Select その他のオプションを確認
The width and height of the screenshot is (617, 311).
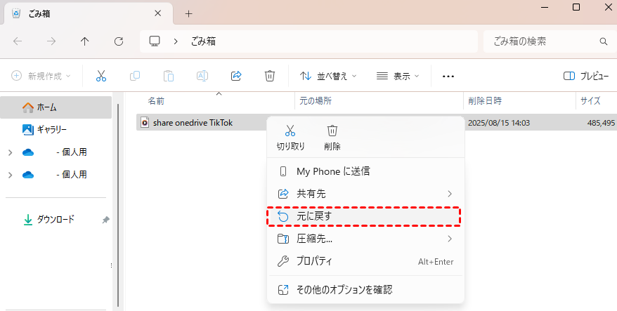coord(365,290)
